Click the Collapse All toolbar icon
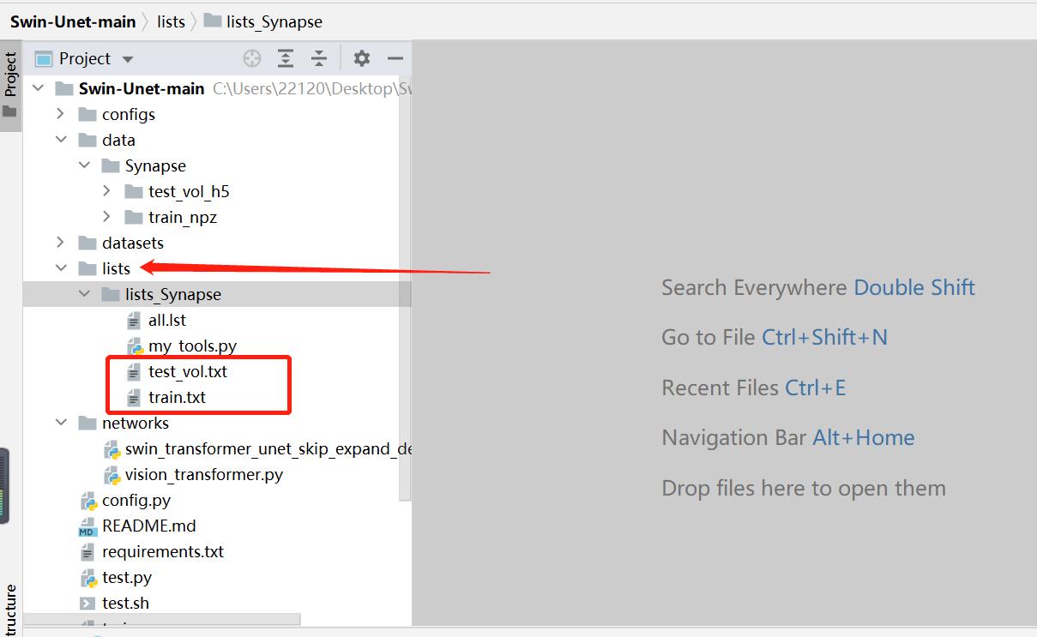 (x=319, y=58)
